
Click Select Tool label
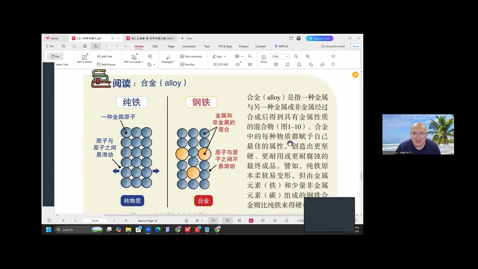tap(62, 65)
